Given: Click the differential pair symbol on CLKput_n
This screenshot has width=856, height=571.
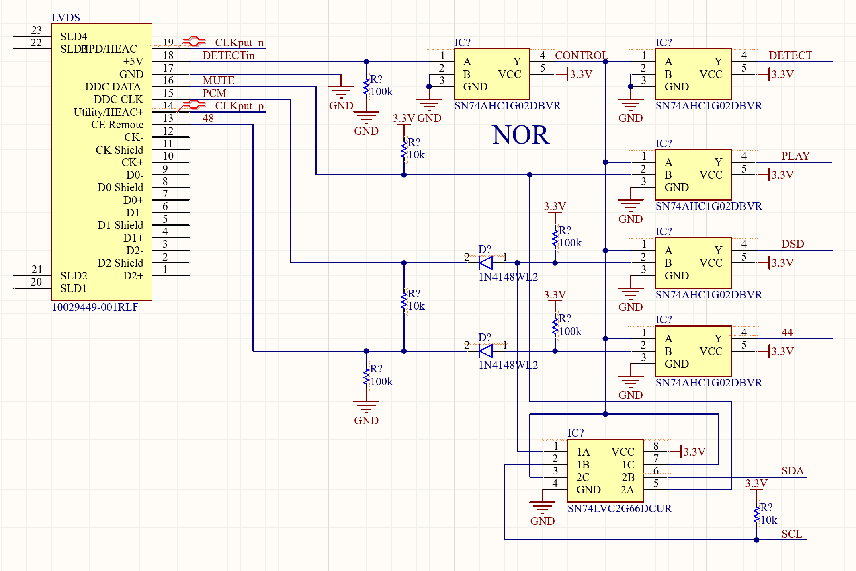Looking at the screenshot, I should point(194,41).
